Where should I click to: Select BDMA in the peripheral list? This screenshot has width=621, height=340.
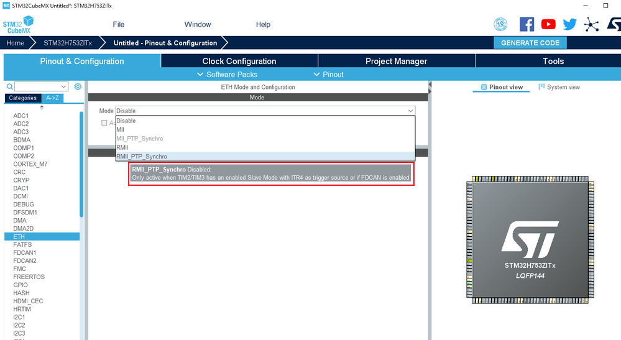coord(22,140)
